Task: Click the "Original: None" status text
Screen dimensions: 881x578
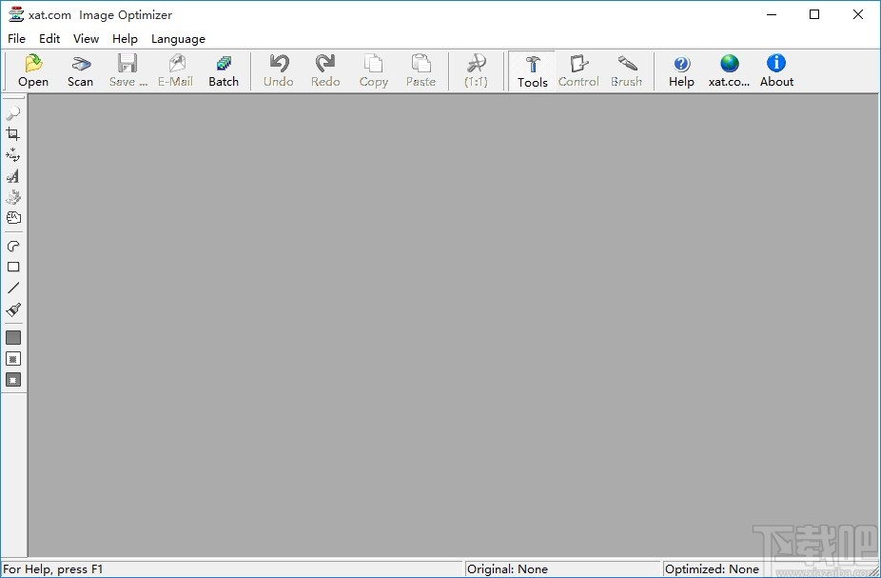Action: pyautogui.click(x=507, y=569)
